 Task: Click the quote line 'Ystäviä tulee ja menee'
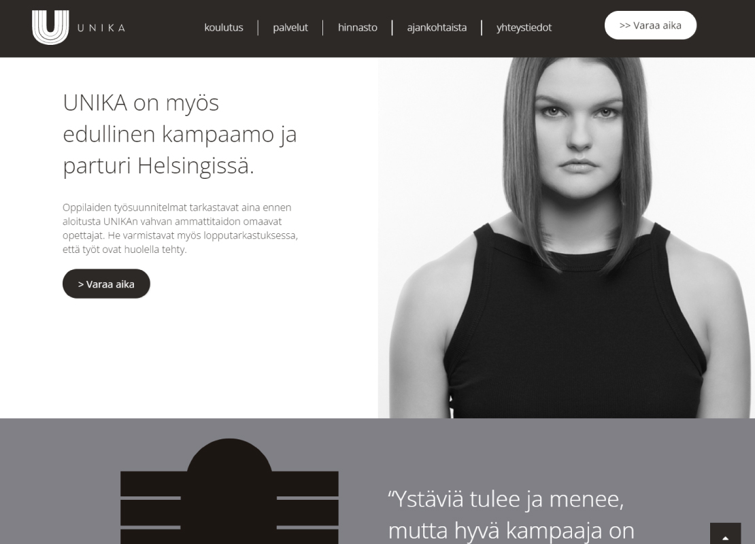[x=506, y=498]
